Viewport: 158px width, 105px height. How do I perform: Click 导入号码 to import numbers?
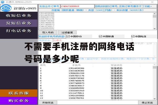click(48, 33)
